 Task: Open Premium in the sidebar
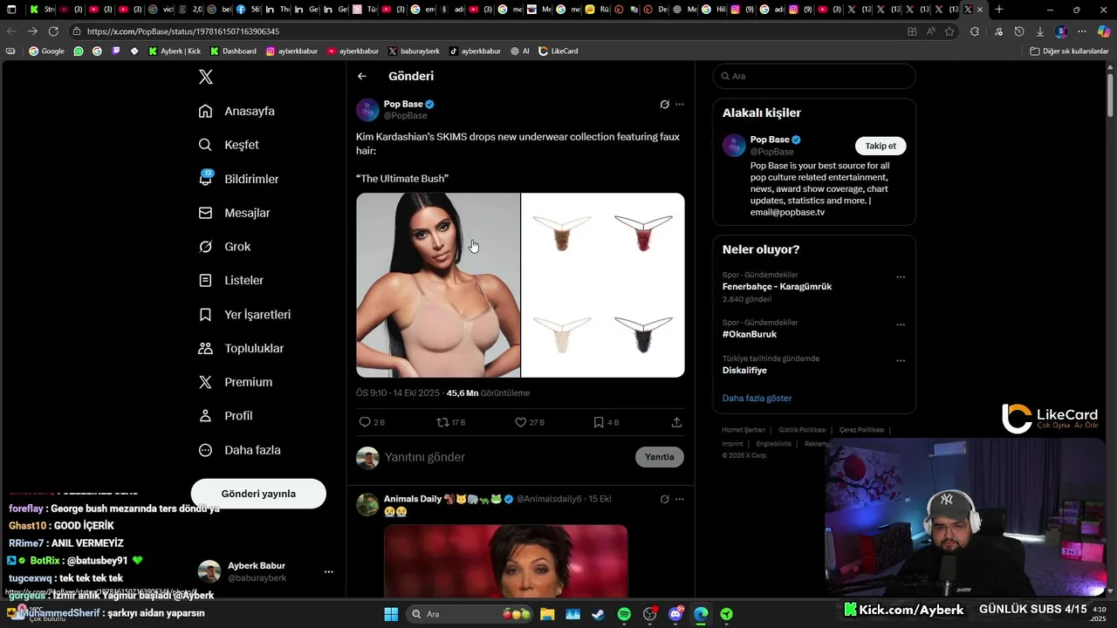[x=236, y=382]
